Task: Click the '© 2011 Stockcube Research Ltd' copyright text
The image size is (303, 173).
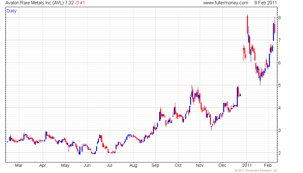Action: pos(256,171)
